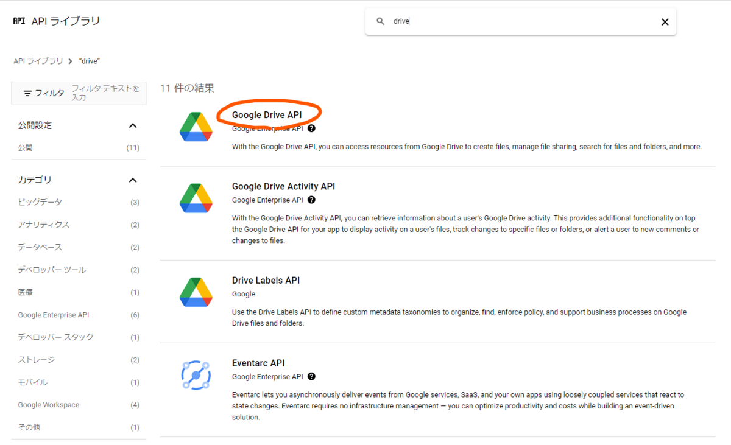Image resolution: width=731 pixels, height=445 pixels.
Task: Click the Eventarc API logo icon
Action: (x=196, y=374)
